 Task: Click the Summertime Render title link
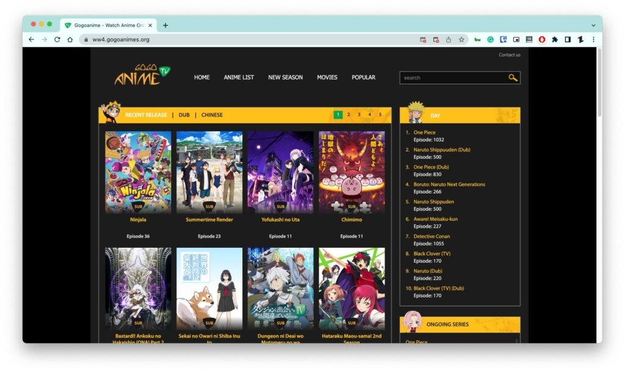point(209,220)
